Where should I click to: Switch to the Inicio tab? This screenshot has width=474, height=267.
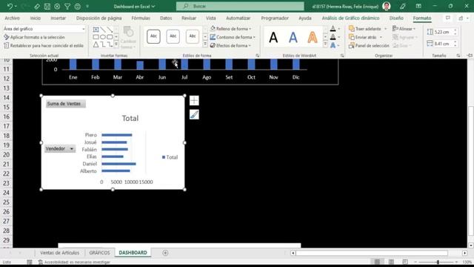36,18
